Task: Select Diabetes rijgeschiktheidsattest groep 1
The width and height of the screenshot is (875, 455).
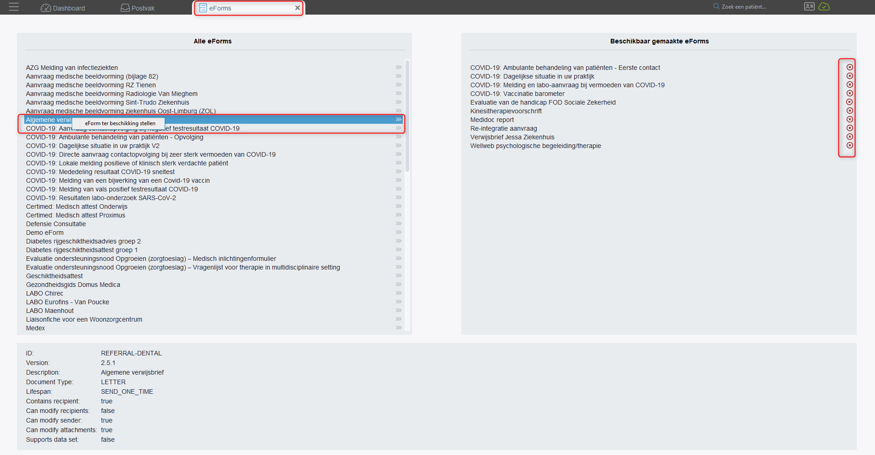Action: tap(214, 250)
